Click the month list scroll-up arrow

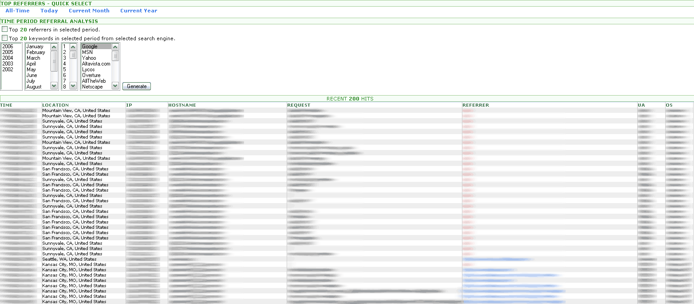[x=54, y=47]
